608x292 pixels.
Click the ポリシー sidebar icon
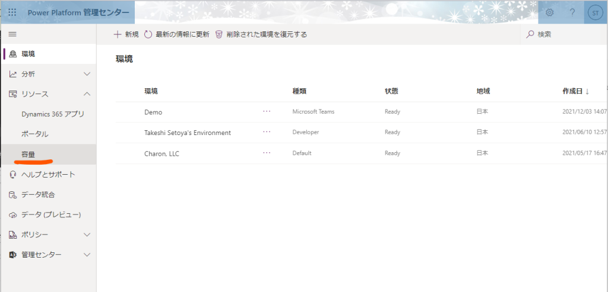click(13, 235)
